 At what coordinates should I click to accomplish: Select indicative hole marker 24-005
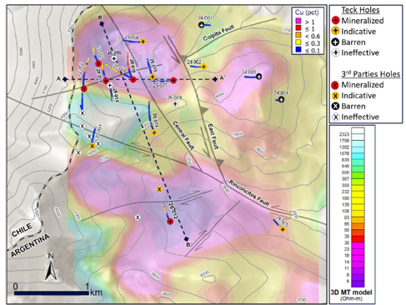(283, 229)
